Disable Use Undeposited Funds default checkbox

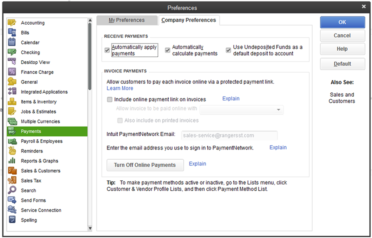coord(228,50)
